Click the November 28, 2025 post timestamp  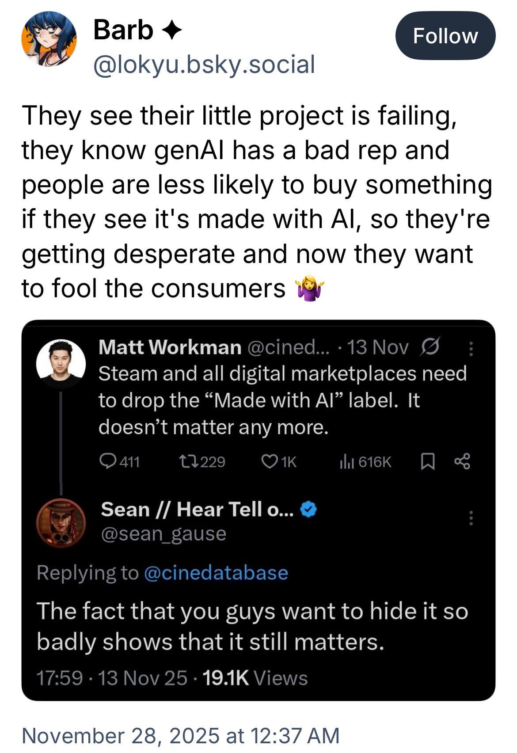coord(180,736)
